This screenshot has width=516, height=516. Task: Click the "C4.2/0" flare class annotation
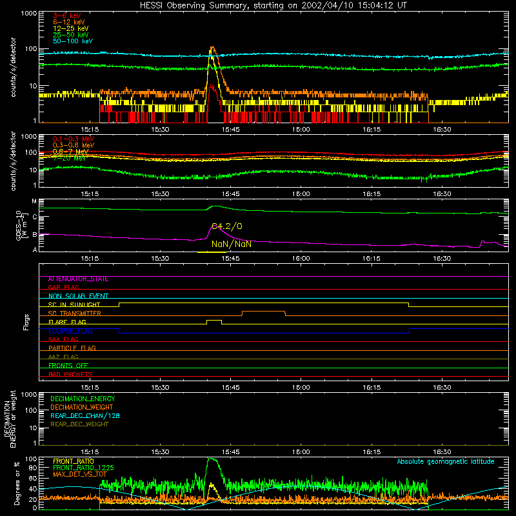coord(227,226)
